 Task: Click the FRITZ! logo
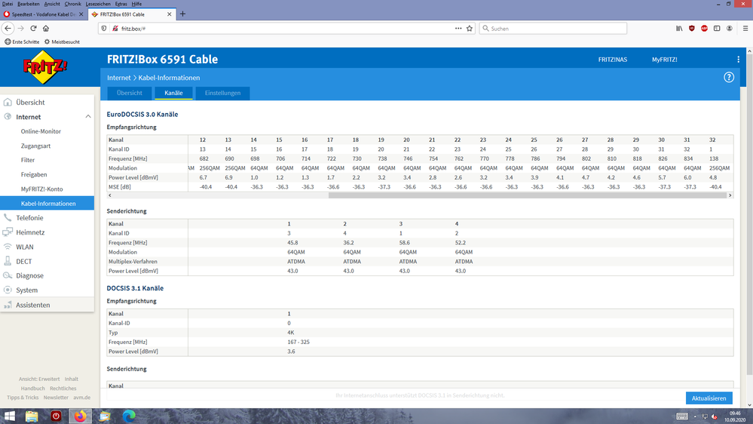pyautogui.click(x=45, y=67)
